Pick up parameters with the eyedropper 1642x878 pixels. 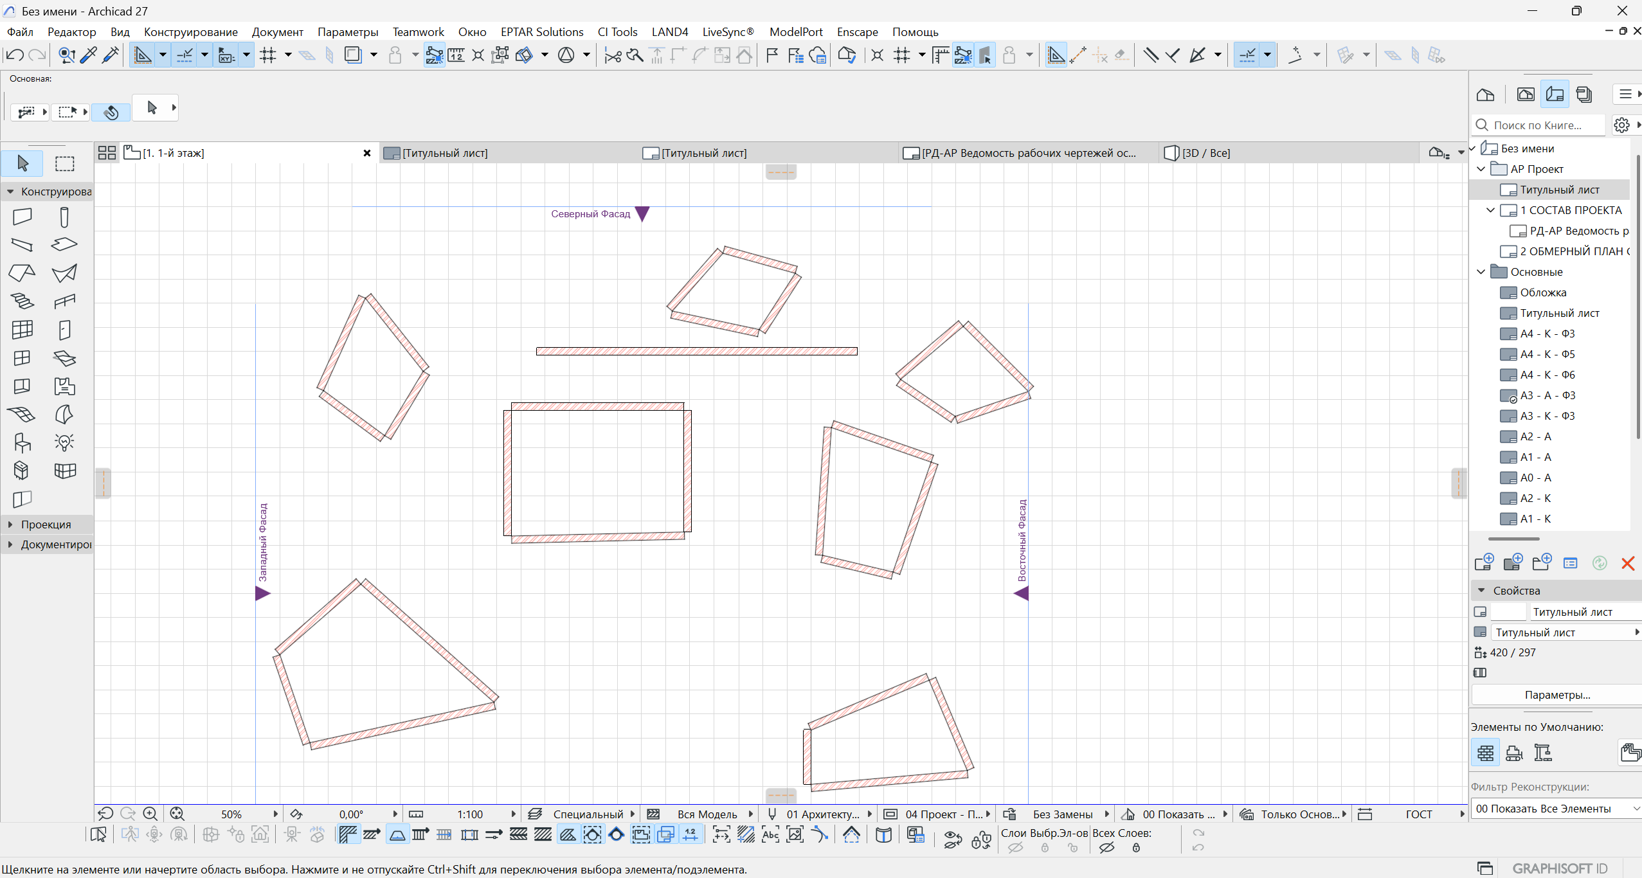[88, 55]
